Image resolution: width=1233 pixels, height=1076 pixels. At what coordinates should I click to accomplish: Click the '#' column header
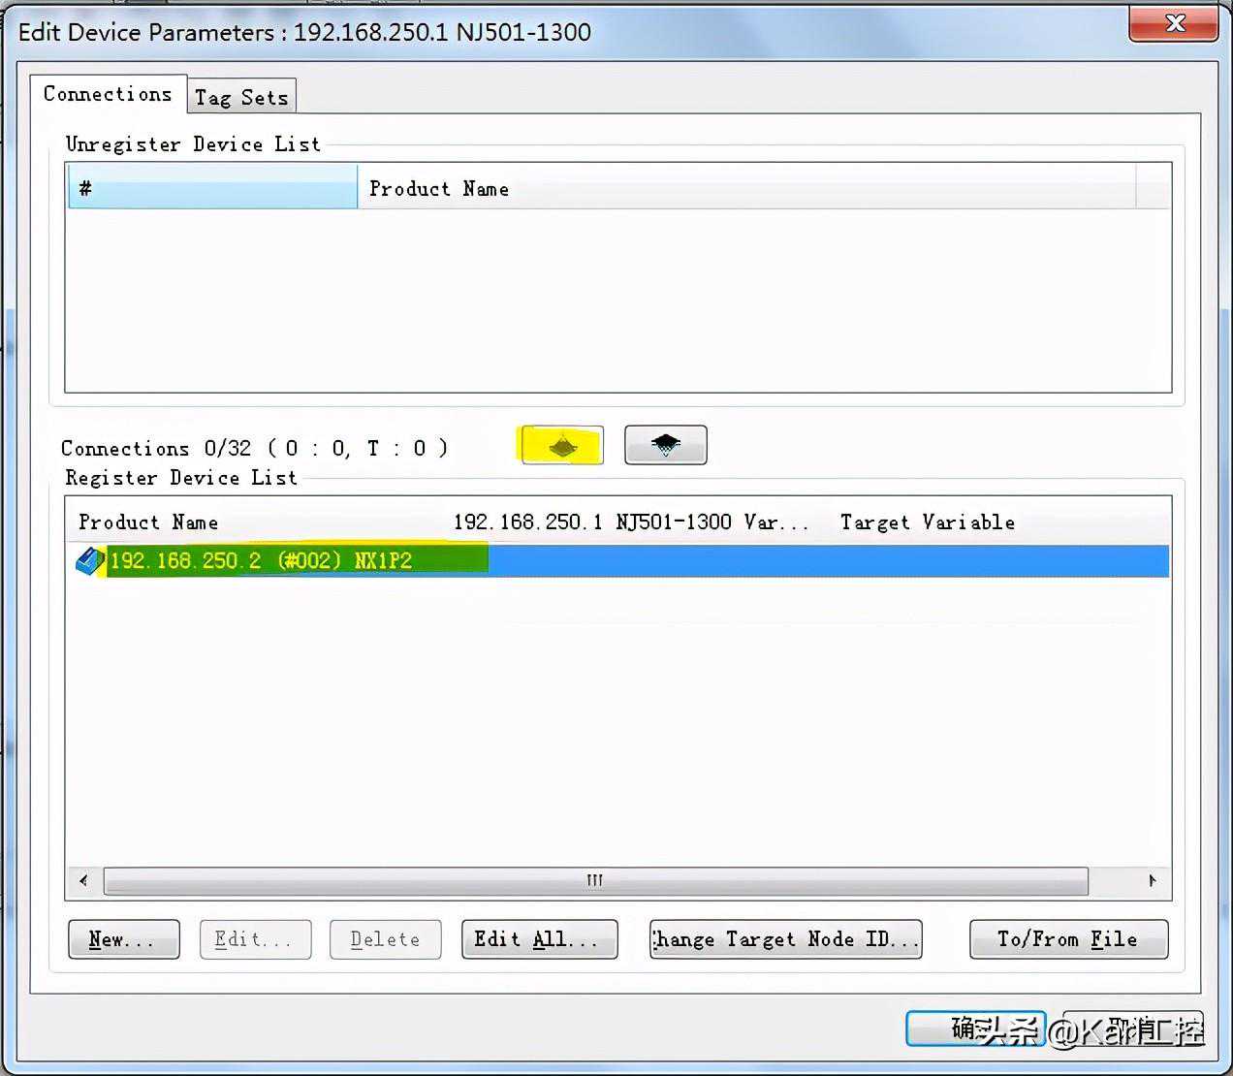point(212,188)
